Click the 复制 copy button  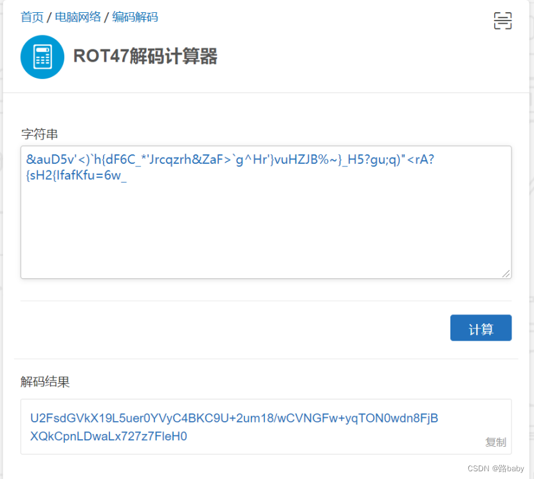(495, 442)
